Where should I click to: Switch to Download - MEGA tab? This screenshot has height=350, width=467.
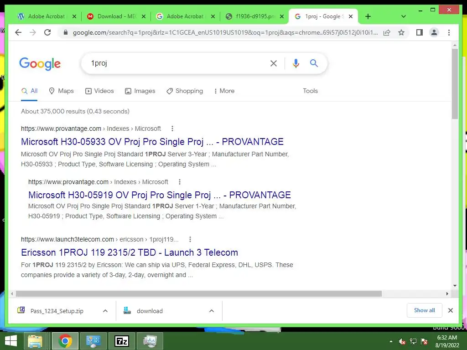pos(112,16)
